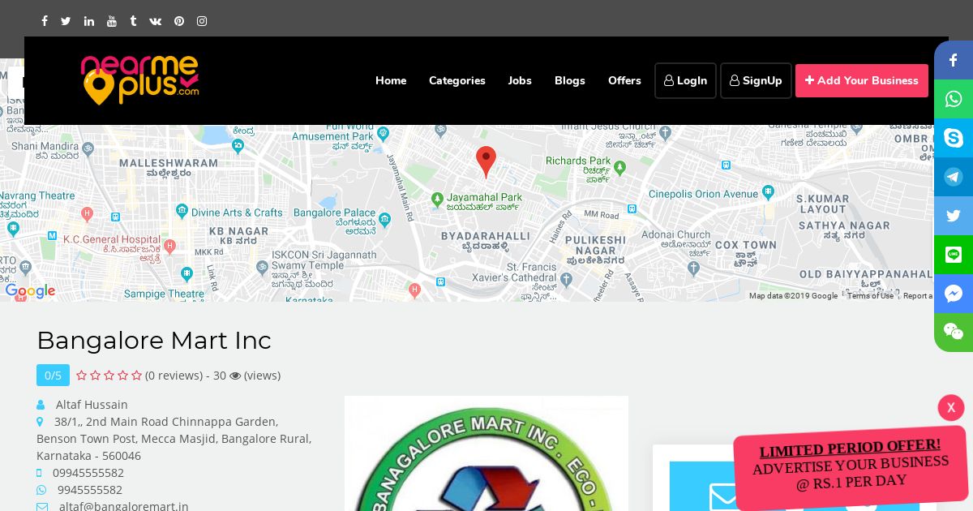This screenshot has height=511, width=973.
Task: Click the (0 reviews) text
Action: [174, 376]
